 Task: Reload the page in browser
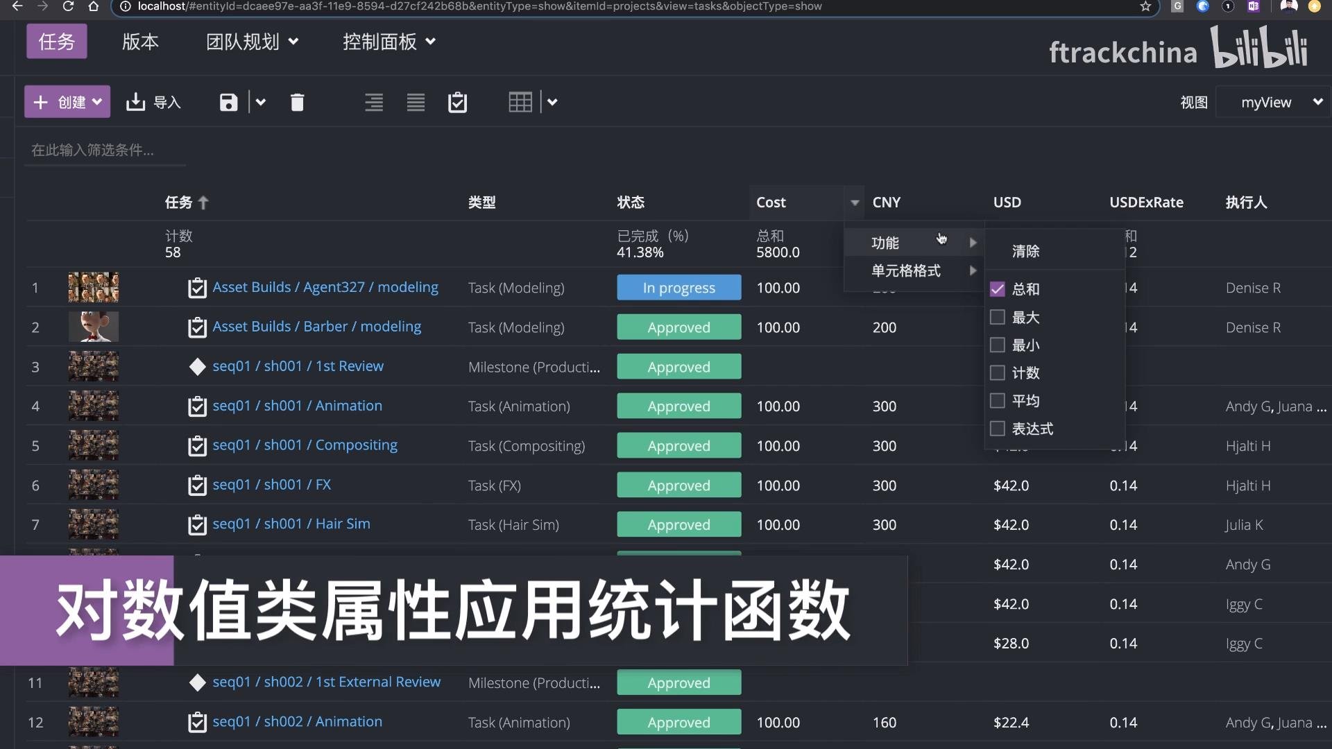pyautogui.click(x=68, y=6)
